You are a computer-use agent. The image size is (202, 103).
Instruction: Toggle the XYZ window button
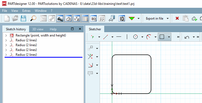pos(77,18)
